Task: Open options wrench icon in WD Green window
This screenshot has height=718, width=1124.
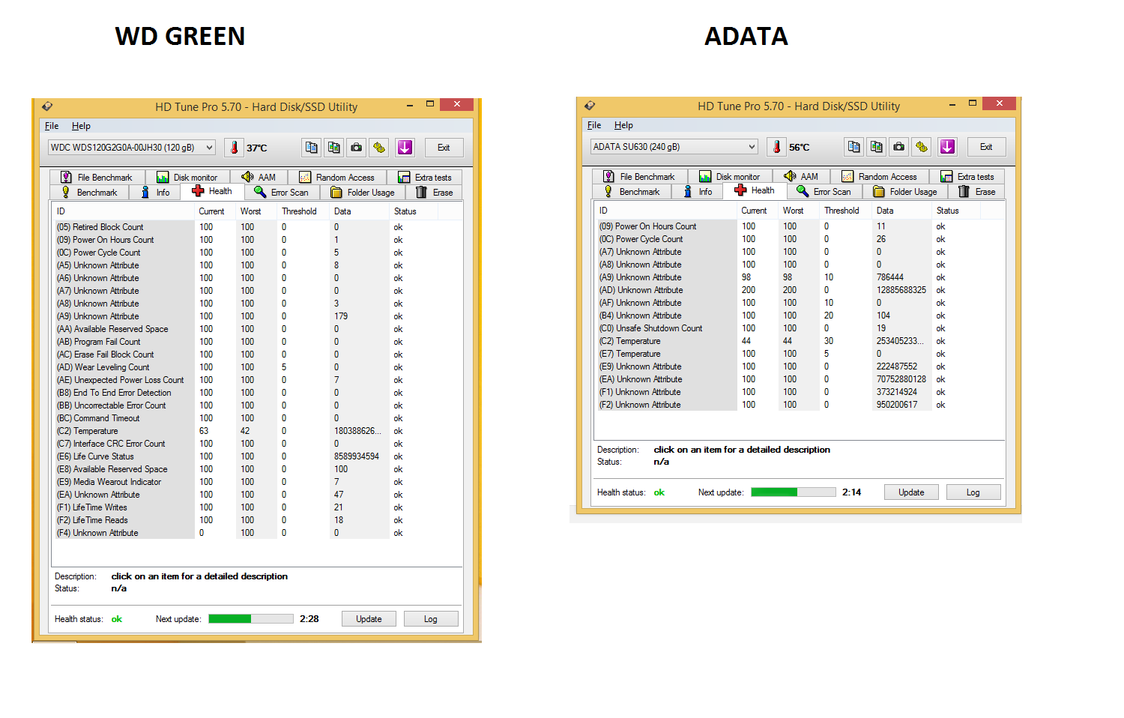Action: pos(379,148)
